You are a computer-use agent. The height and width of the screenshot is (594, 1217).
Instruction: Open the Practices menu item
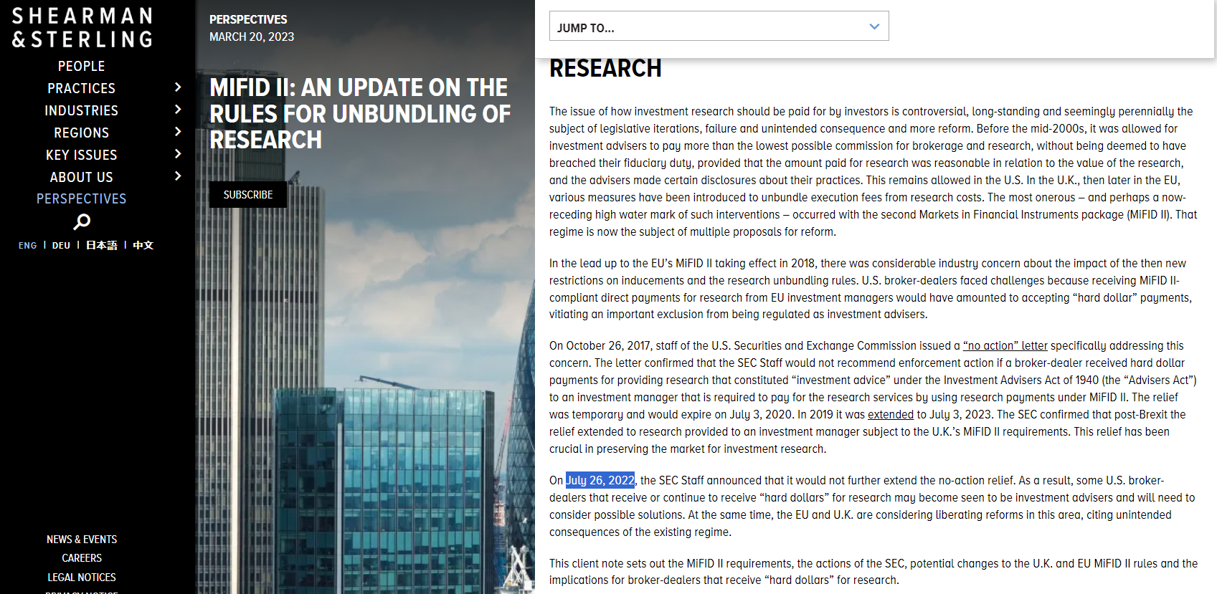(x=82, y=88)
